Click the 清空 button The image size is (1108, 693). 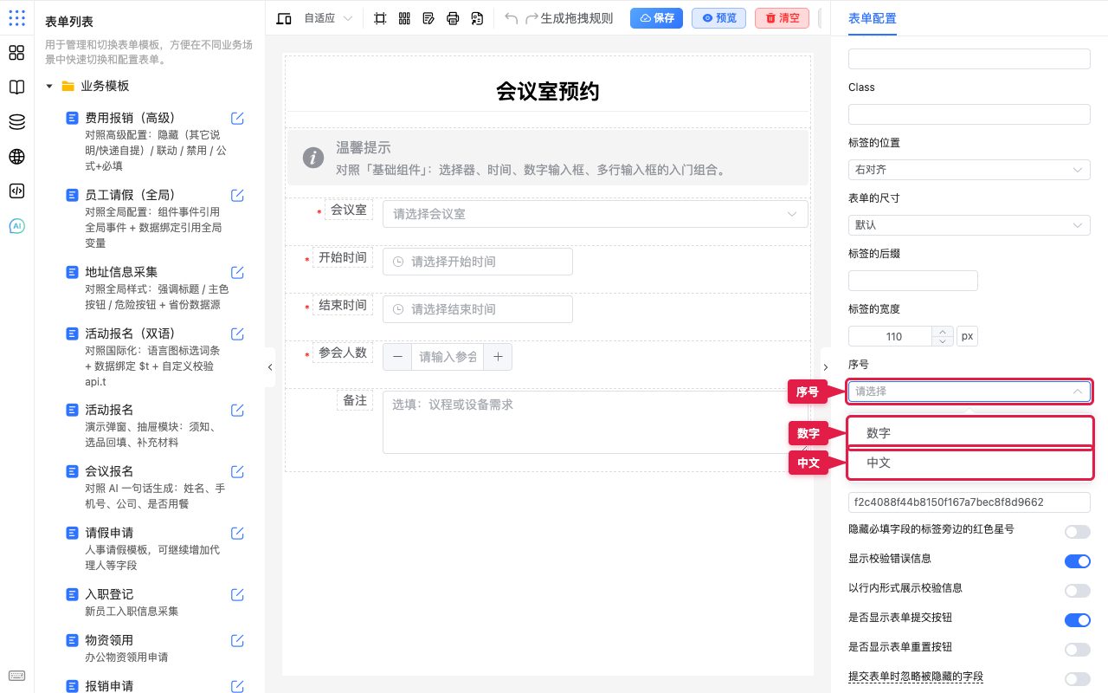click(x=782, y=18)
